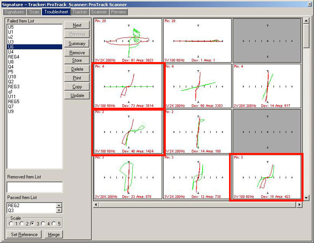Open the Preview tab
The height and width of the screenshot is (243, 314).
(x=118, y=12)
